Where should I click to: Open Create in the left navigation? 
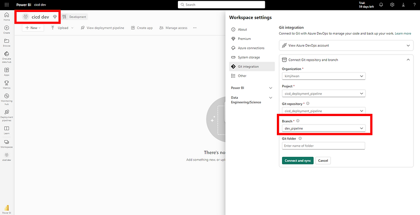7,30
